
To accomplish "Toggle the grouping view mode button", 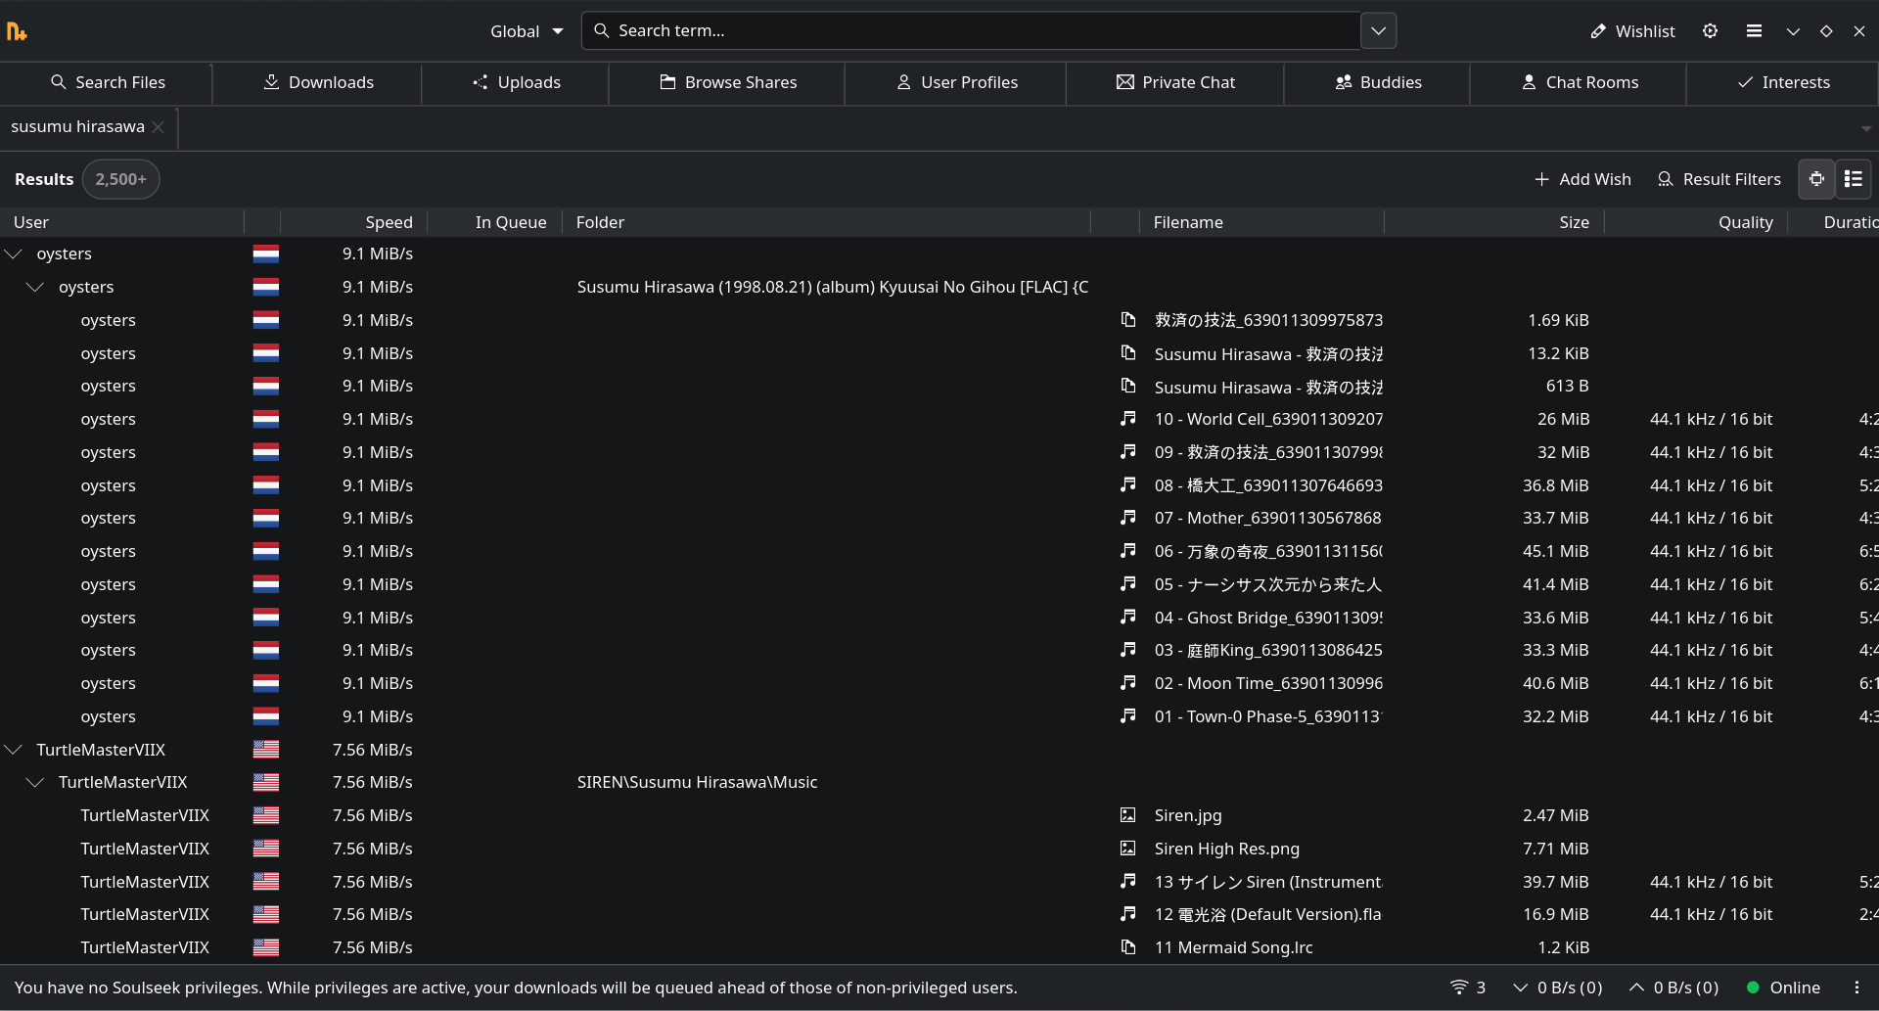I will point(1853,179).
